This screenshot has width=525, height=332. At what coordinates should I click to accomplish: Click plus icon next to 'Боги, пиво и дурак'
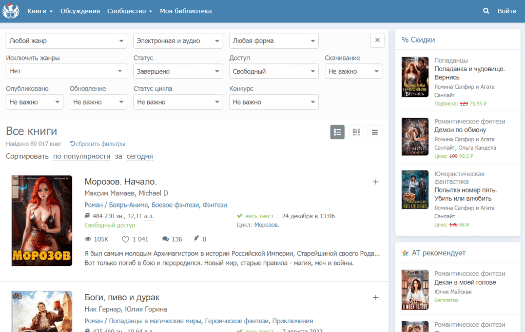click(375, 298)
